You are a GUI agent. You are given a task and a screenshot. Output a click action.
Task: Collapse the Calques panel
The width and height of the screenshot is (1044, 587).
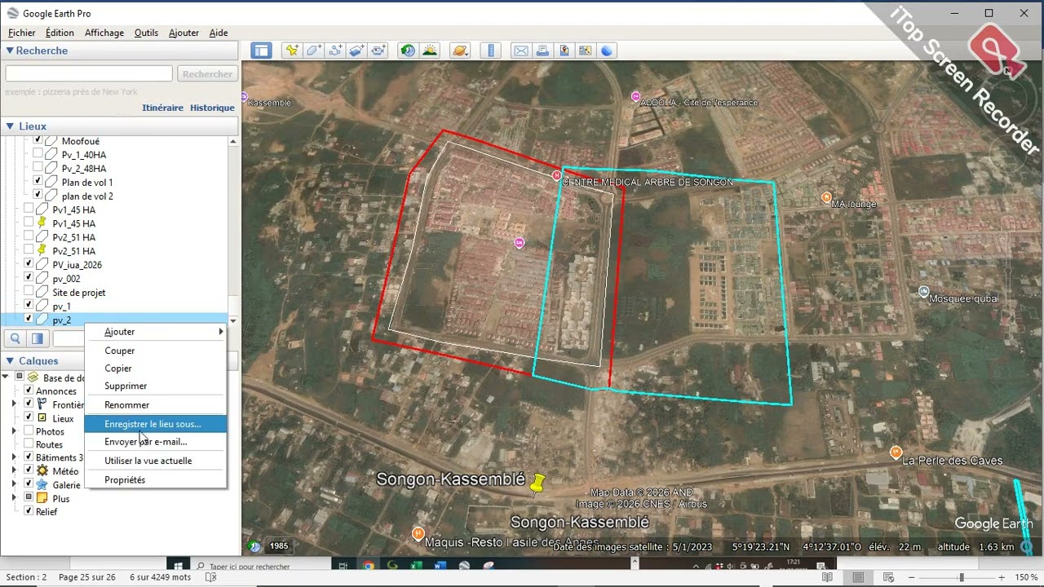[x=10, y=360]
